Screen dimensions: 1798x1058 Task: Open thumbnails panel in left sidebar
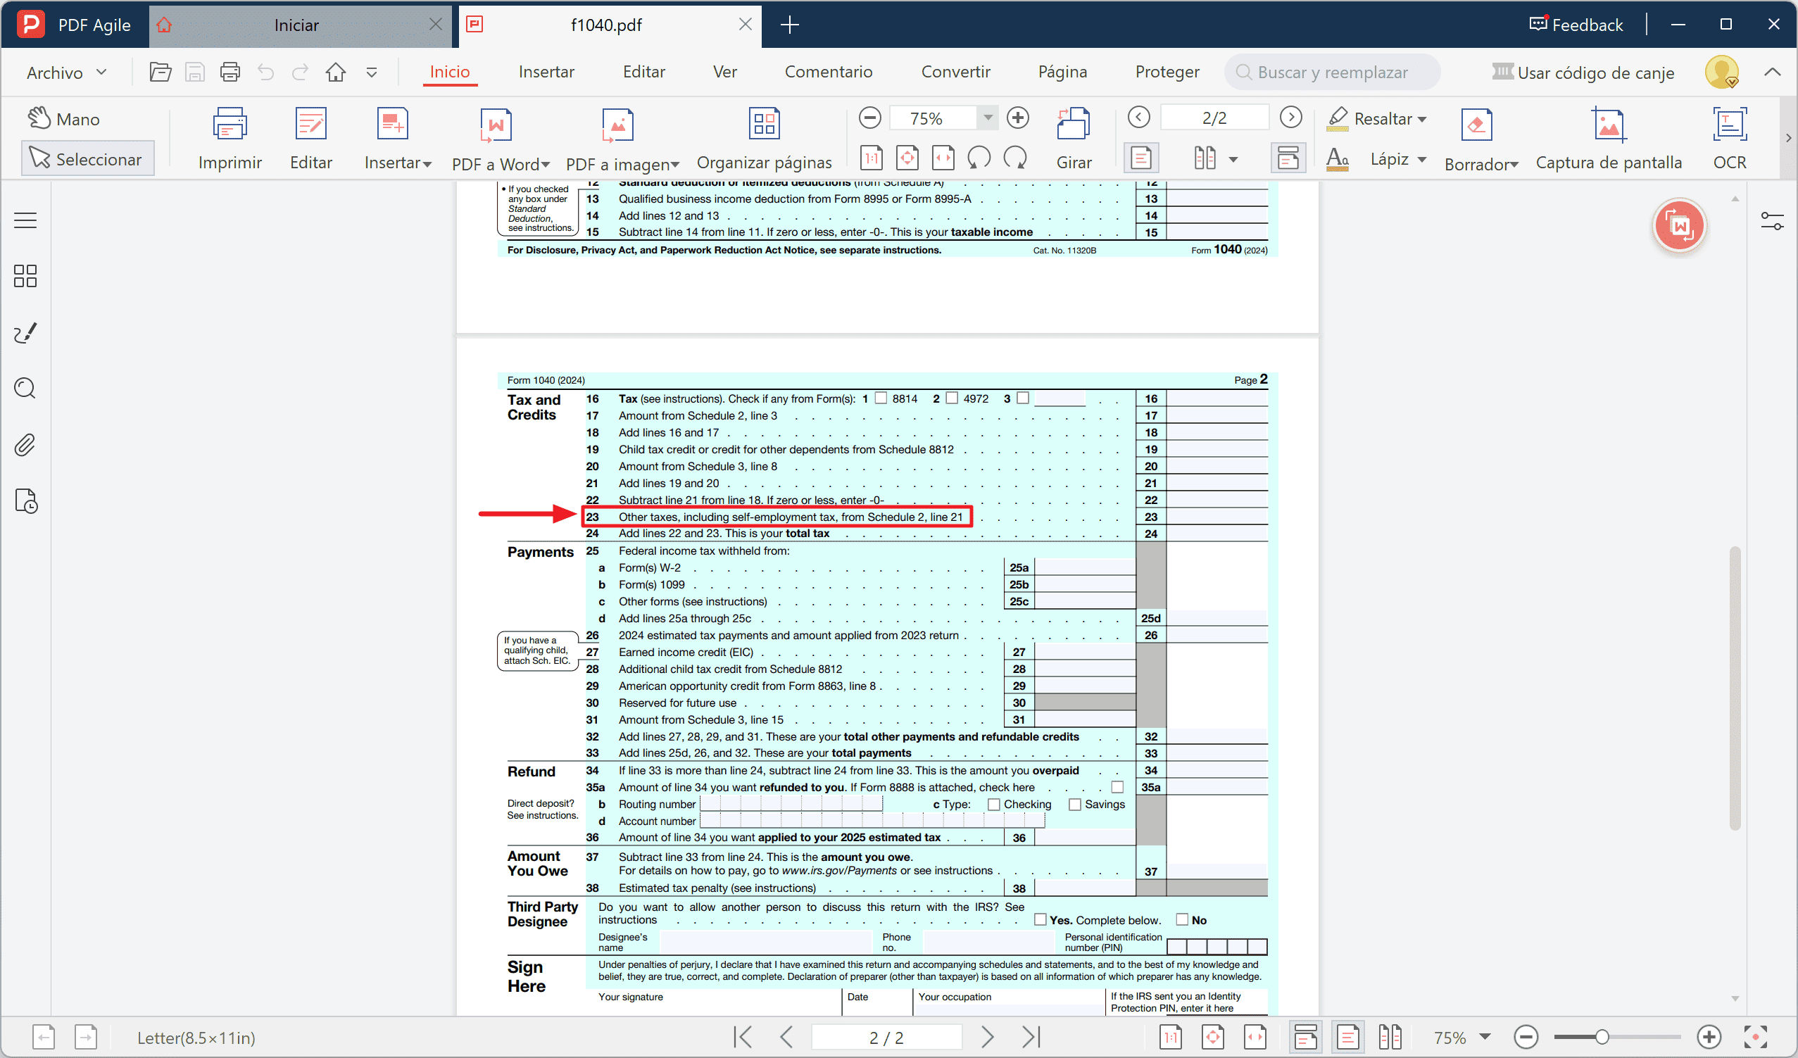pos(25,276)
